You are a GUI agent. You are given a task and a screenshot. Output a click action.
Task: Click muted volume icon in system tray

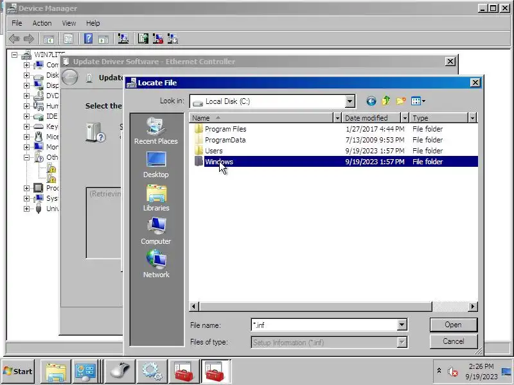pyautogui.click(x=453, y=372)
